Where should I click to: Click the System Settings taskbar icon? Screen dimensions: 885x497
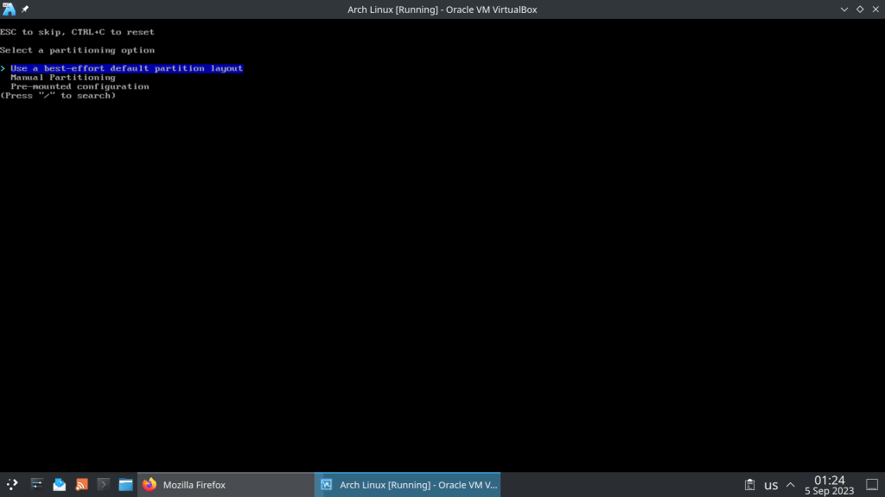coord(37,485)
